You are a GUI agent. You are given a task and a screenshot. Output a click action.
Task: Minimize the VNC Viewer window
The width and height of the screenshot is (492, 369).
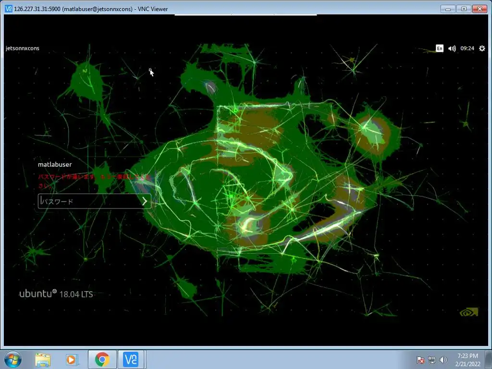(448, 9)
